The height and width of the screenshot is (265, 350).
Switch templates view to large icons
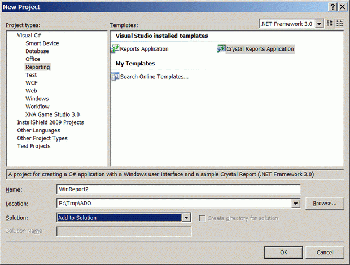[x=330, y=24]
